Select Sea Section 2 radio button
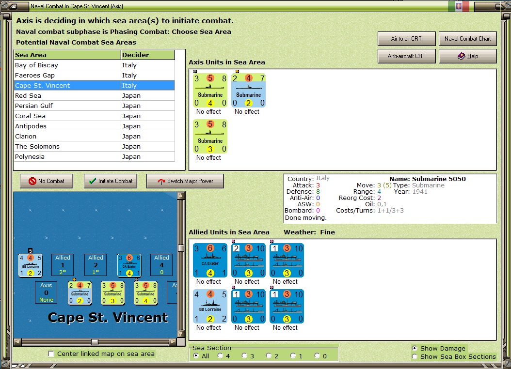The width and height of the screenshot is (511, 369). click(269, 356)
